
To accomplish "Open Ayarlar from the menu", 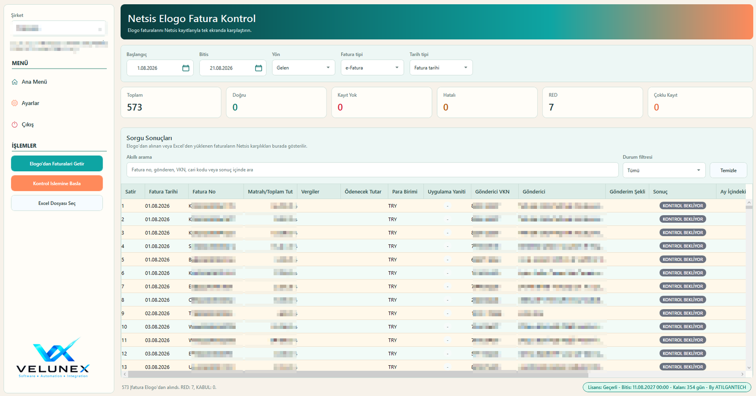I will tap(30, 103).
